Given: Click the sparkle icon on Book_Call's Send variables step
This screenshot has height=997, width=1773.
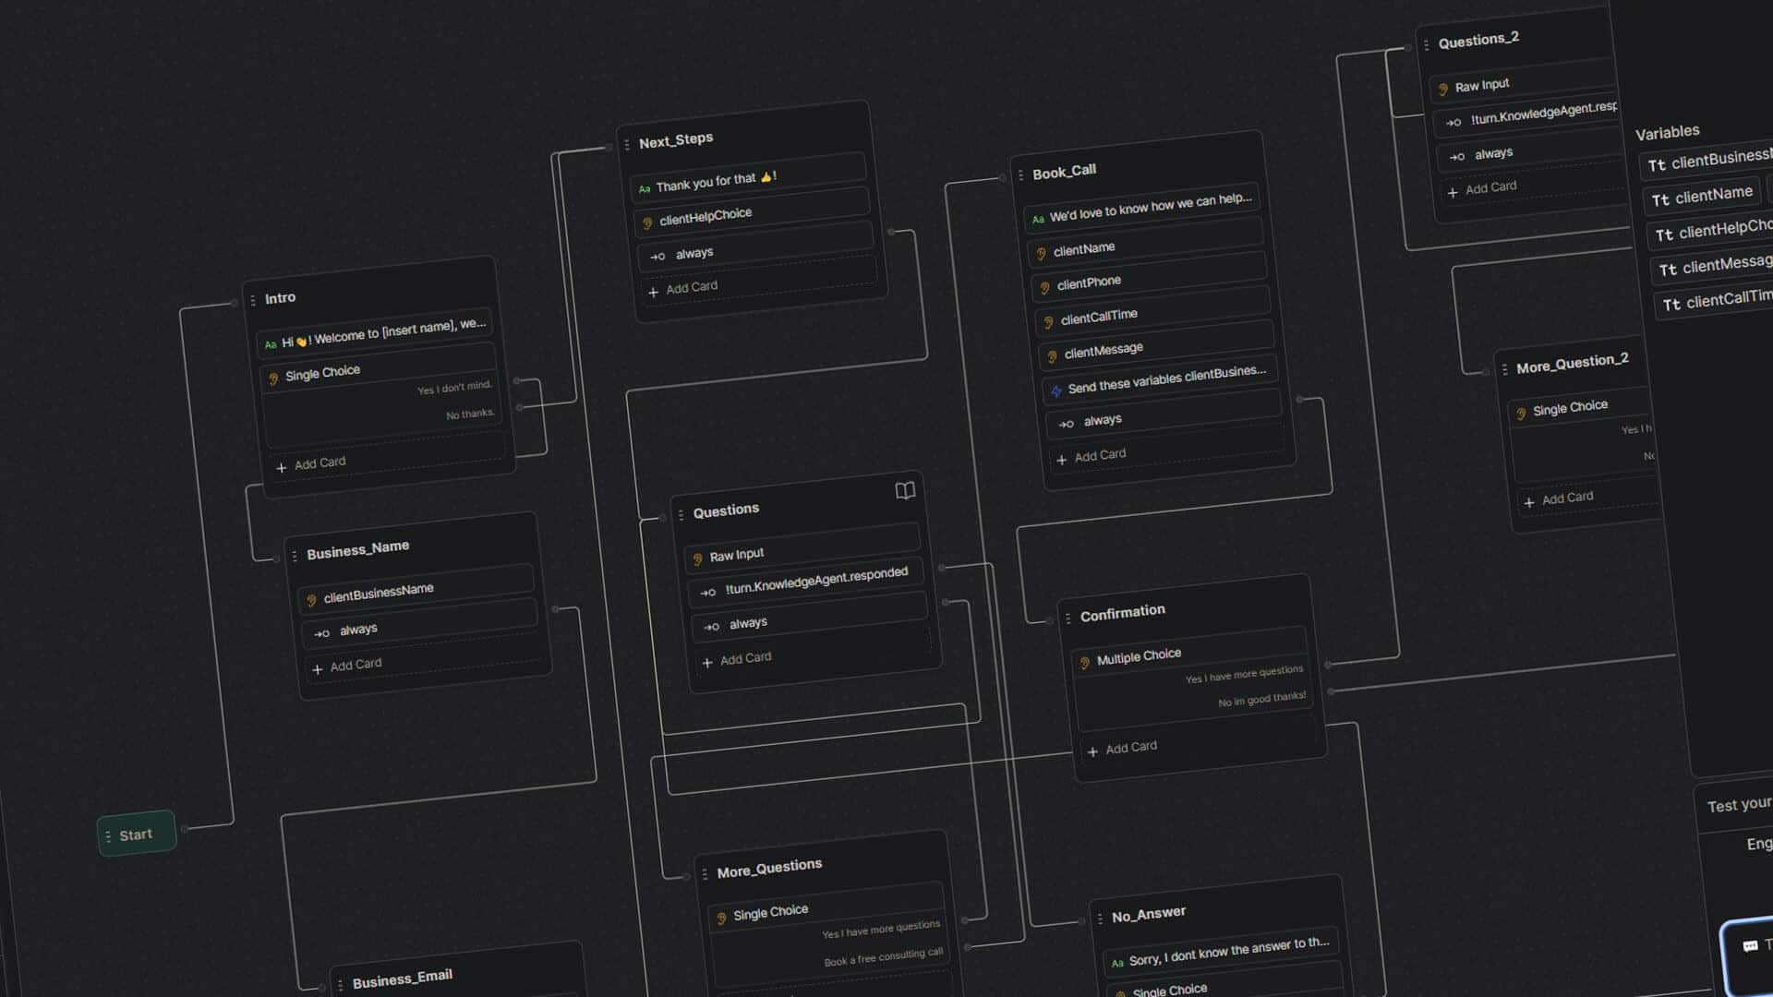Looking at the screenshot, I should click(1055, 391).
